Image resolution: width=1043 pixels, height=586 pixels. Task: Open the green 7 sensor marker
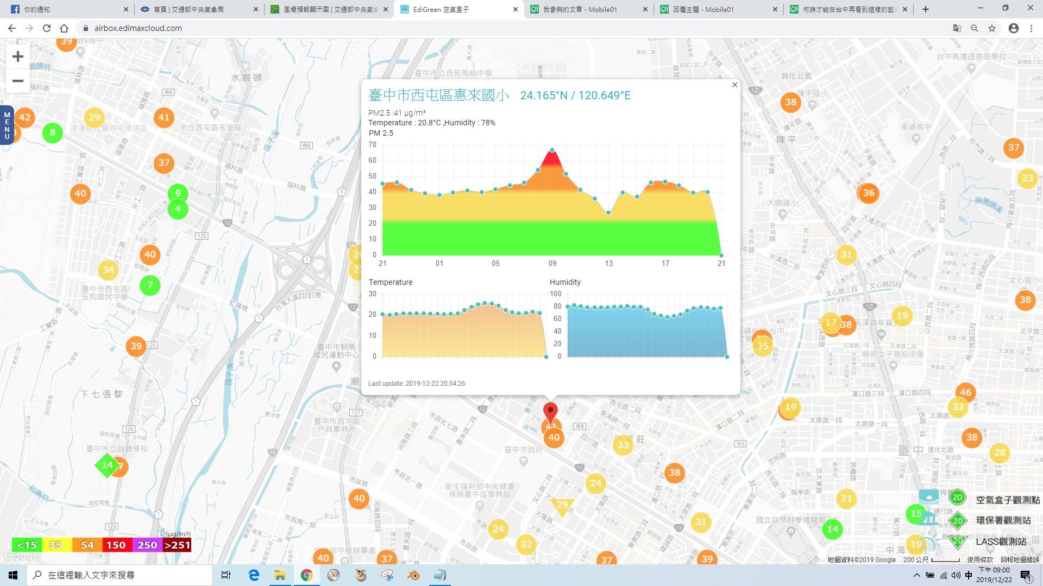150,285
